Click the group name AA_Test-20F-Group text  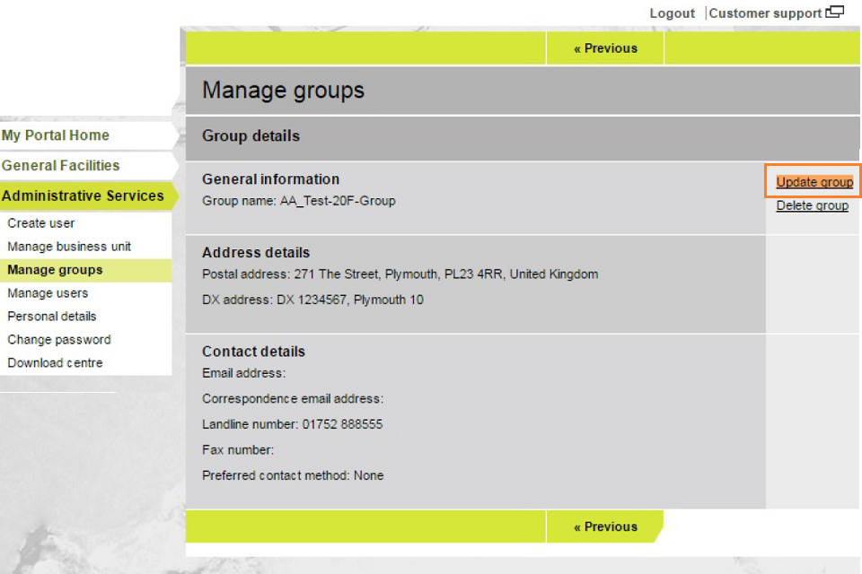coord(337,201)
